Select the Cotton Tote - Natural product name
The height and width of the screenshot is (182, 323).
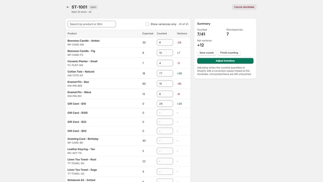tap(81, 72)
